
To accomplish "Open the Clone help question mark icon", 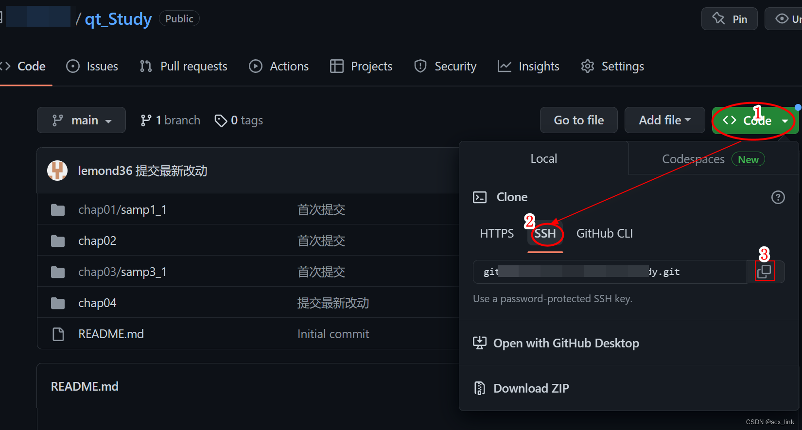I will click(778, 197).
